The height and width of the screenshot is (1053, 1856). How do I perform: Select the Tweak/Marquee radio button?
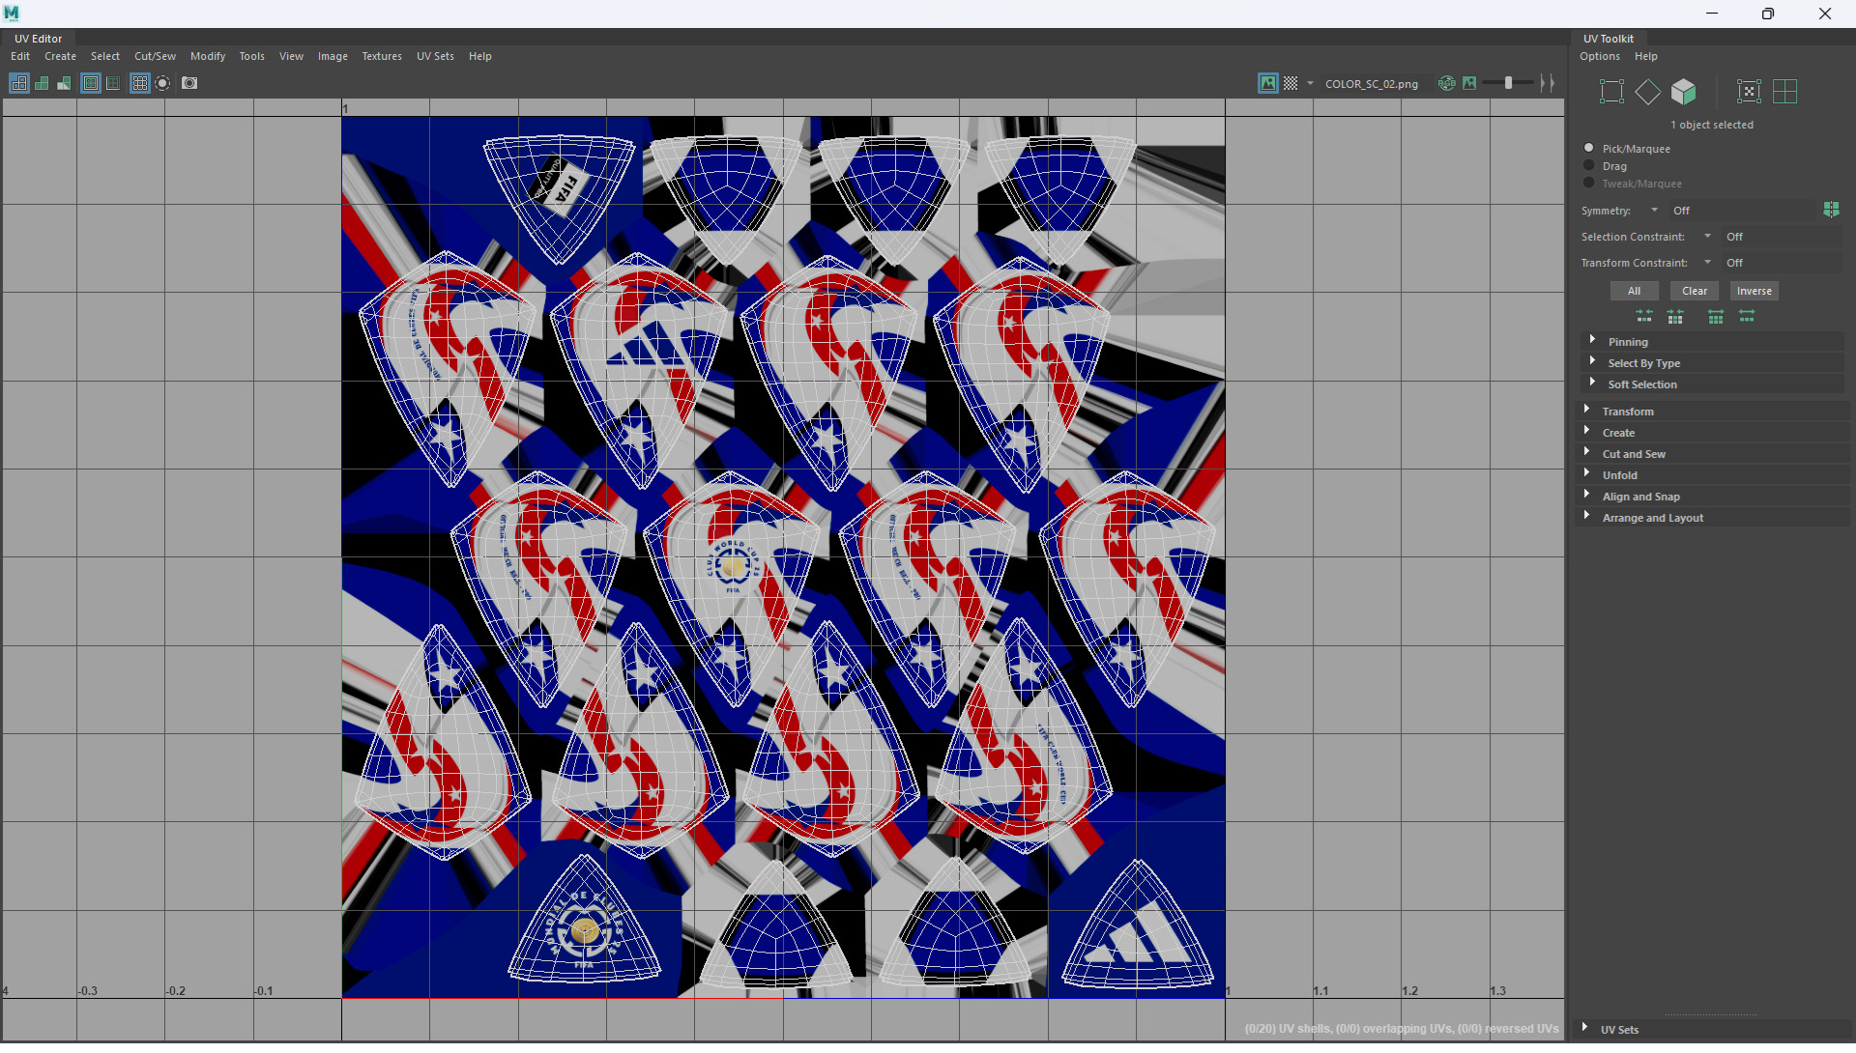coord(1589,184)
